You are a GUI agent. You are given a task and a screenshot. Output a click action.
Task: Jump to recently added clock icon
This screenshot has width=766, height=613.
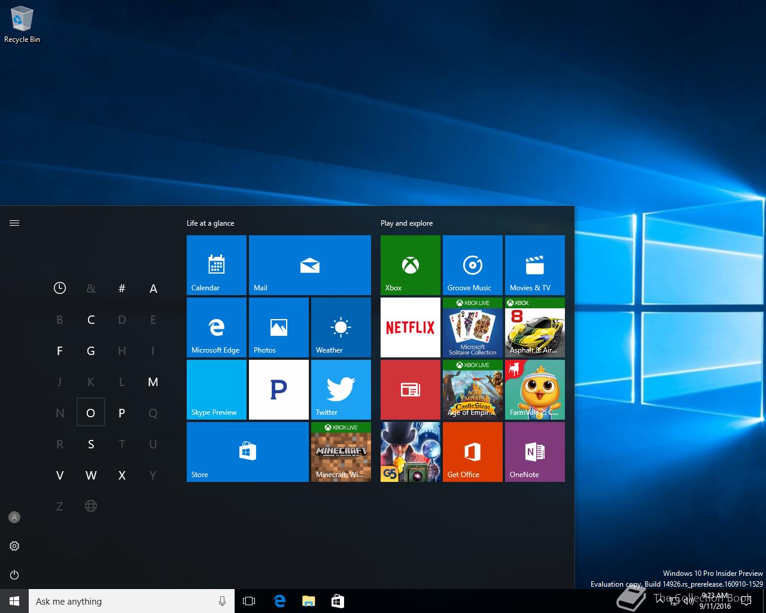[60, 289]
